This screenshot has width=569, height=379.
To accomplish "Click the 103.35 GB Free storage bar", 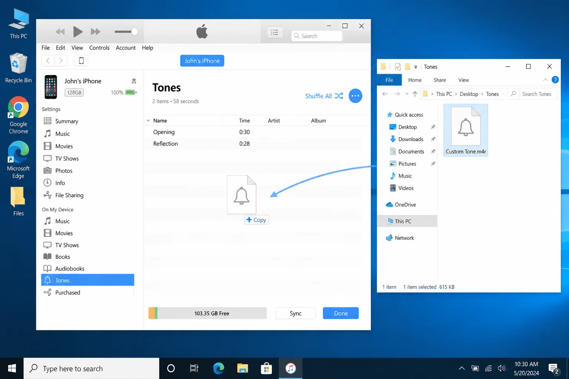I will (x=207, y=313).
